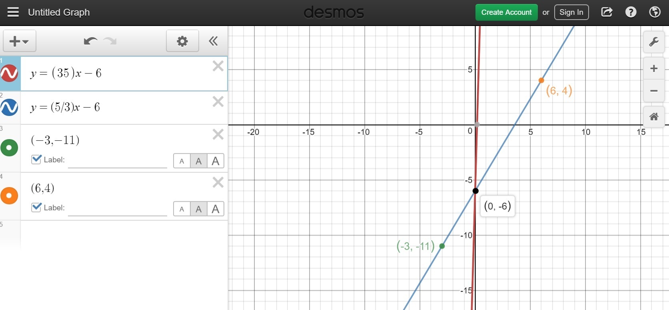Toggle visibility of the blue line y=(5/3)x-6
The height and width of the screenshot is (310, 669).
coord(9,107)
